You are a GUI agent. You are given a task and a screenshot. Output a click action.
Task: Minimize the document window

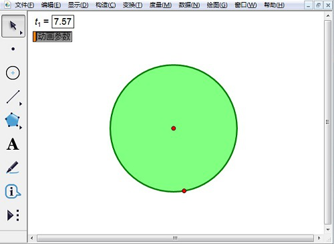tap(308, 5)
